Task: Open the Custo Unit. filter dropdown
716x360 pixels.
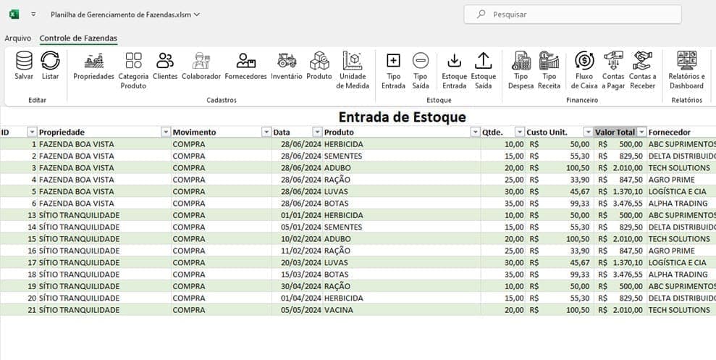Action: coord(588,132)
